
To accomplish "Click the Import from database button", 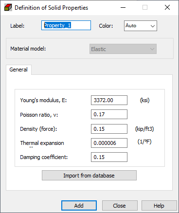I will point(89,175).
